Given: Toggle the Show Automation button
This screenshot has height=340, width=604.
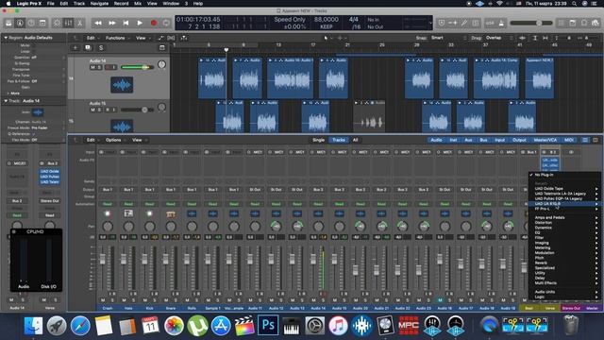Looking at the screenshot, I should pyautogui.click(x=160, y=38).
